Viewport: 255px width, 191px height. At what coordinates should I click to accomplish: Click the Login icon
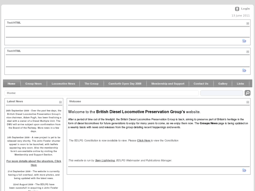point(237,9)
